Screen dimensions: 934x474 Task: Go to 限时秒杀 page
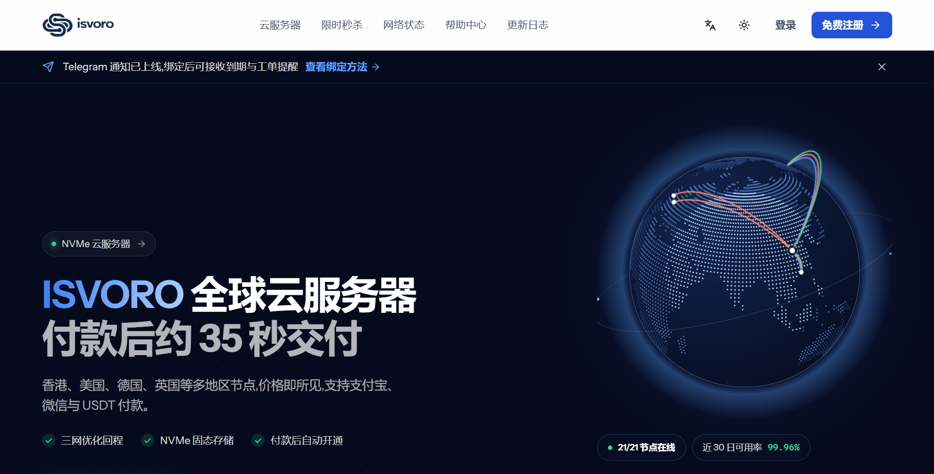pos(342,25)
